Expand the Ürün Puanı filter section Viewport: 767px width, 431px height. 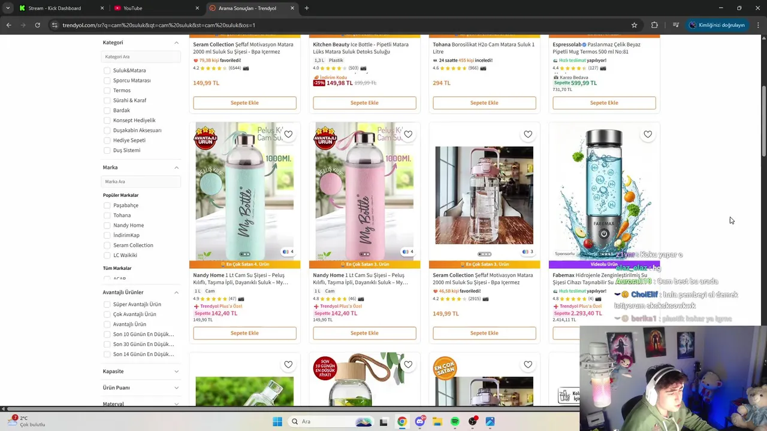click(176, 387)
